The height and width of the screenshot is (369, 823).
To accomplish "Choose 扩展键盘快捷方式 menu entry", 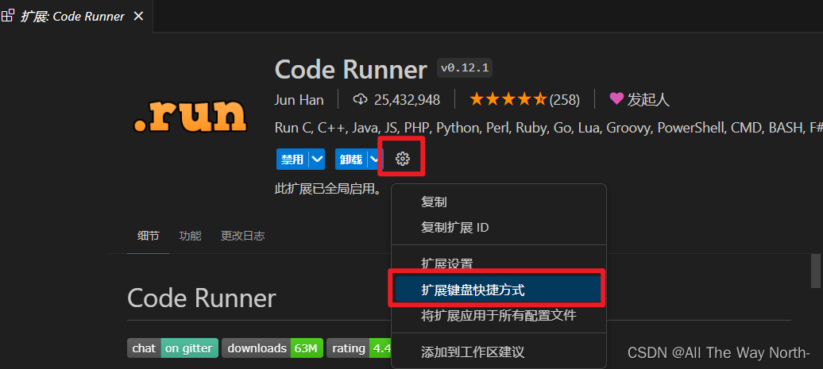I will (499, 290).
